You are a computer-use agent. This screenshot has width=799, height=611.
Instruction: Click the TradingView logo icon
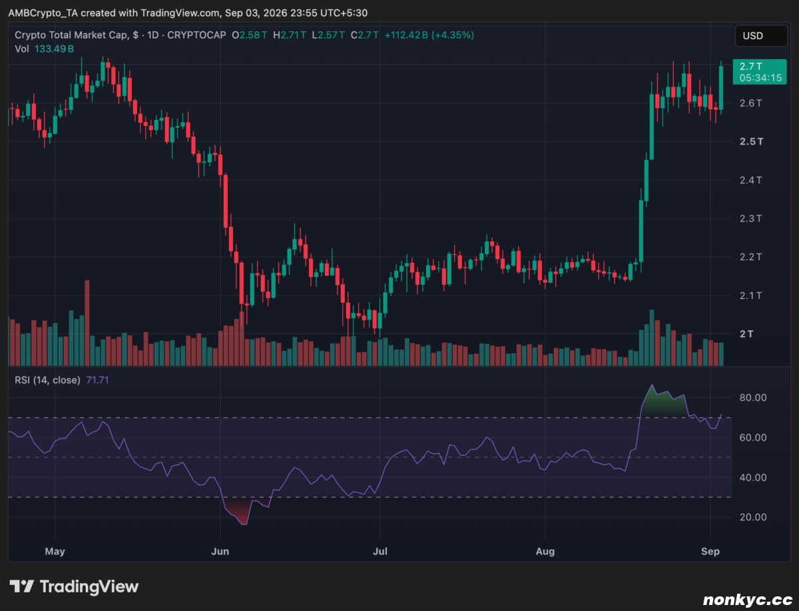point(21,586)
